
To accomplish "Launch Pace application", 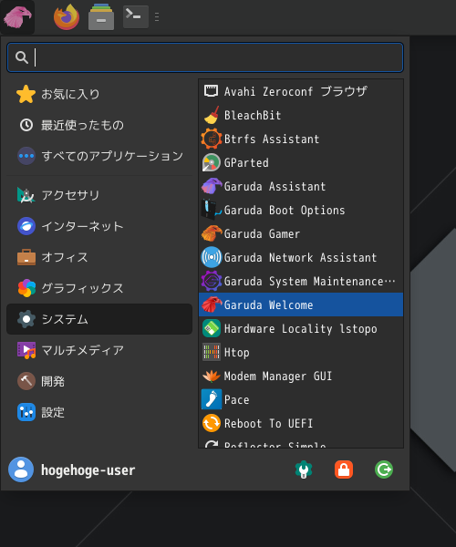I will point(301,400).
